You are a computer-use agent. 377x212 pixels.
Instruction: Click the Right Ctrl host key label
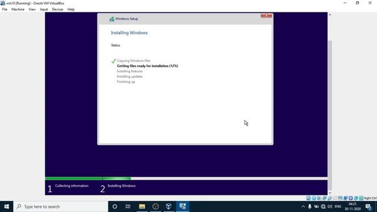click(x=371, y=198)
